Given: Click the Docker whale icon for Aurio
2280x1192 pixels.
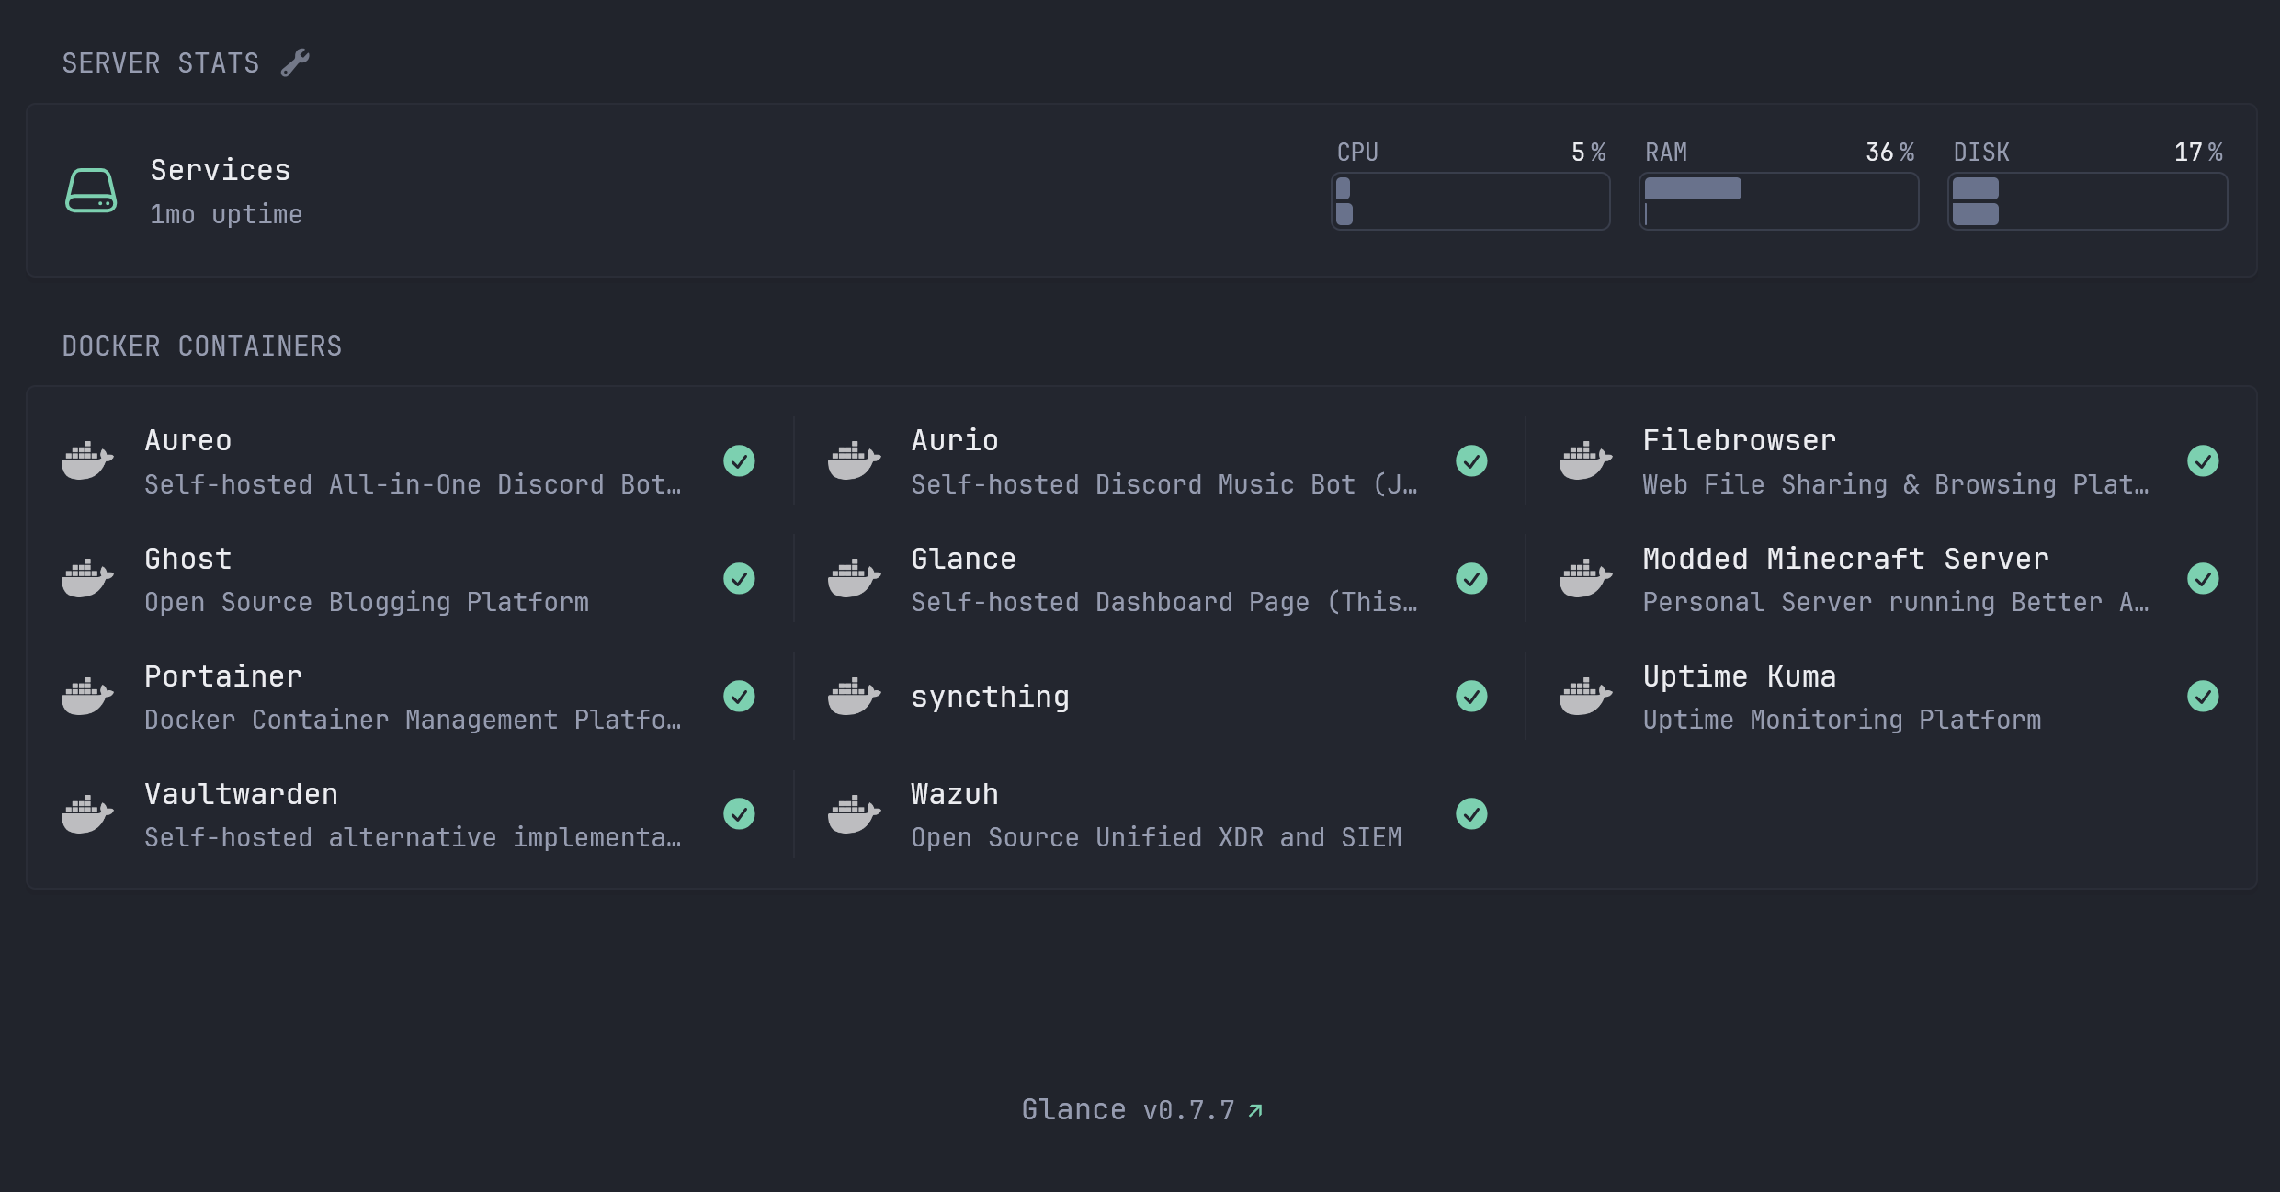Looking at the screenshot, I should click(x=854, y=460).
